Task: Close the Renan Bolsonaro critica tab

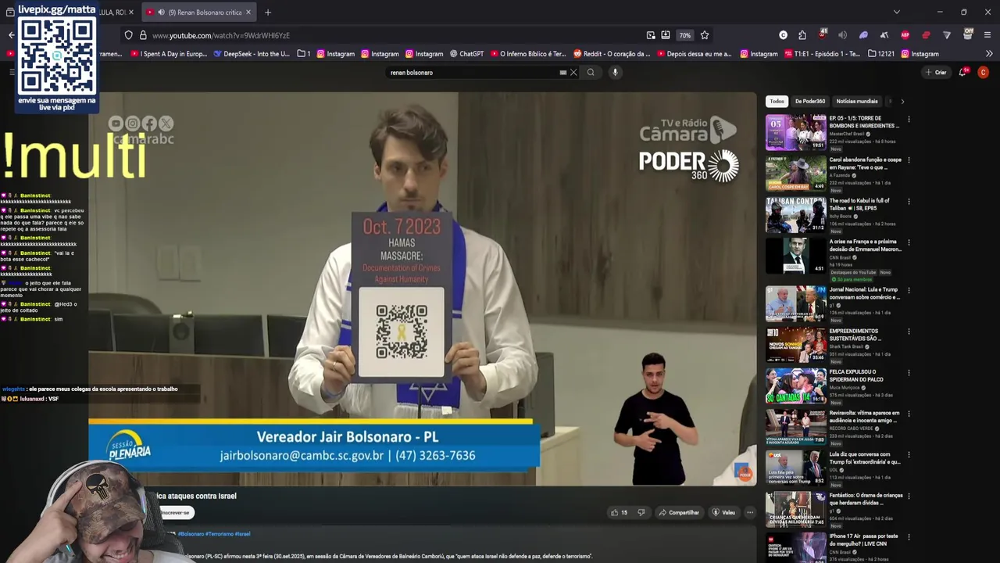Action: tap(248, 13)
